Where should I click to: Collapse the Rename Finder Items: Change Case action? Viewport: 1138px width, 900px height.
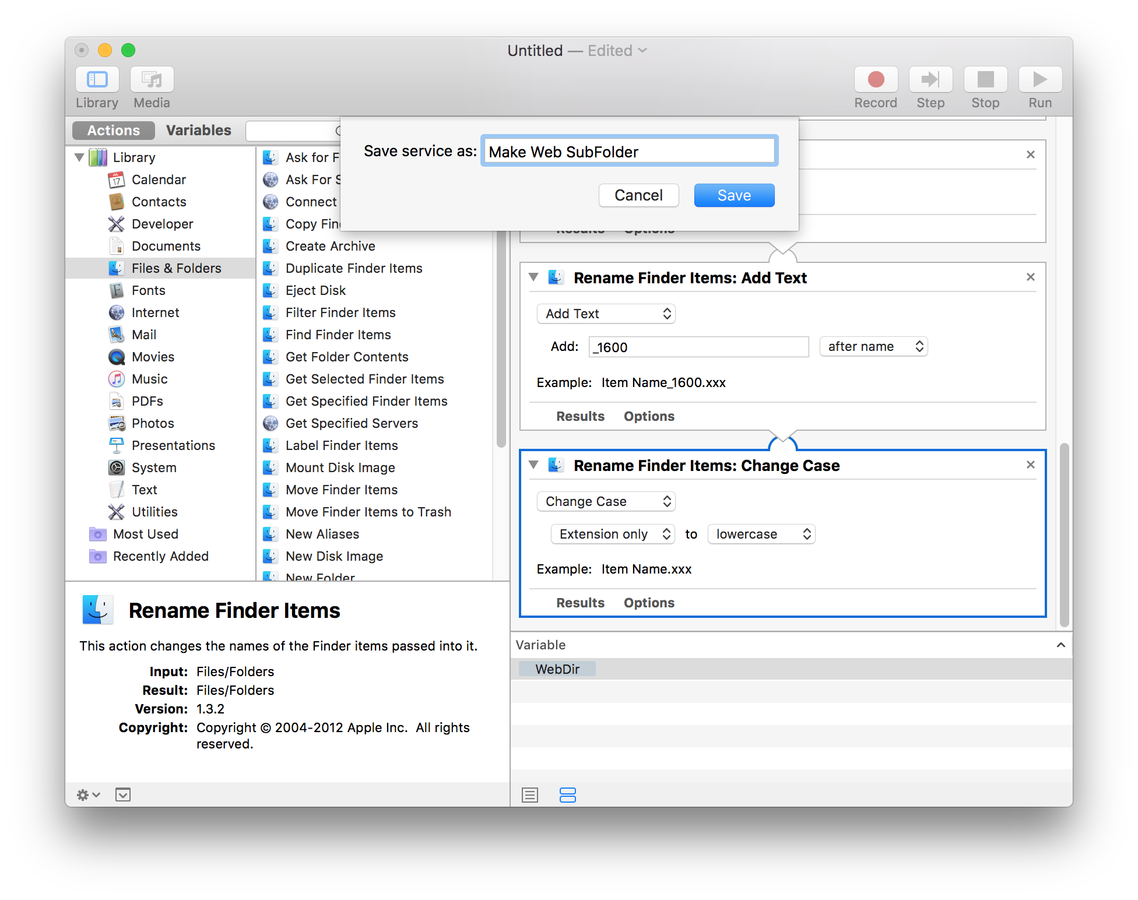(x=533, y=465)
